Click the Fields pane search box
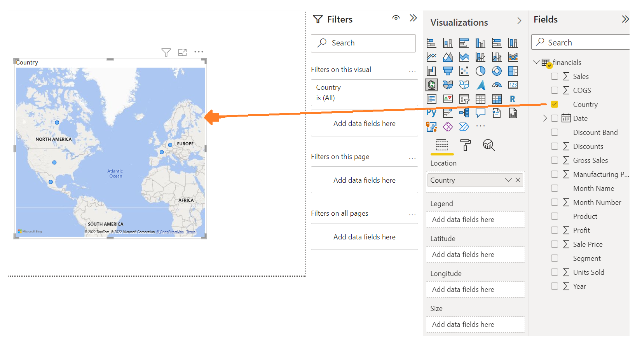The image size is (635, 349). (x=581, y=42)
